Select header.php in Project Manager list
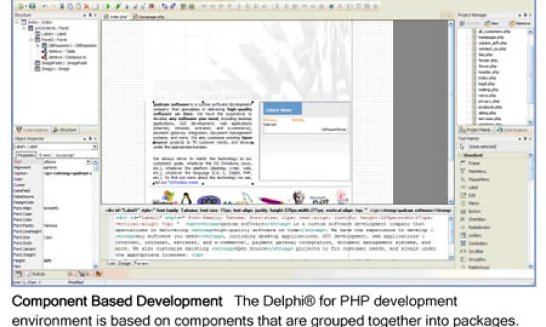The height and width of the screenshot is (327, 546). click(489, 72)
